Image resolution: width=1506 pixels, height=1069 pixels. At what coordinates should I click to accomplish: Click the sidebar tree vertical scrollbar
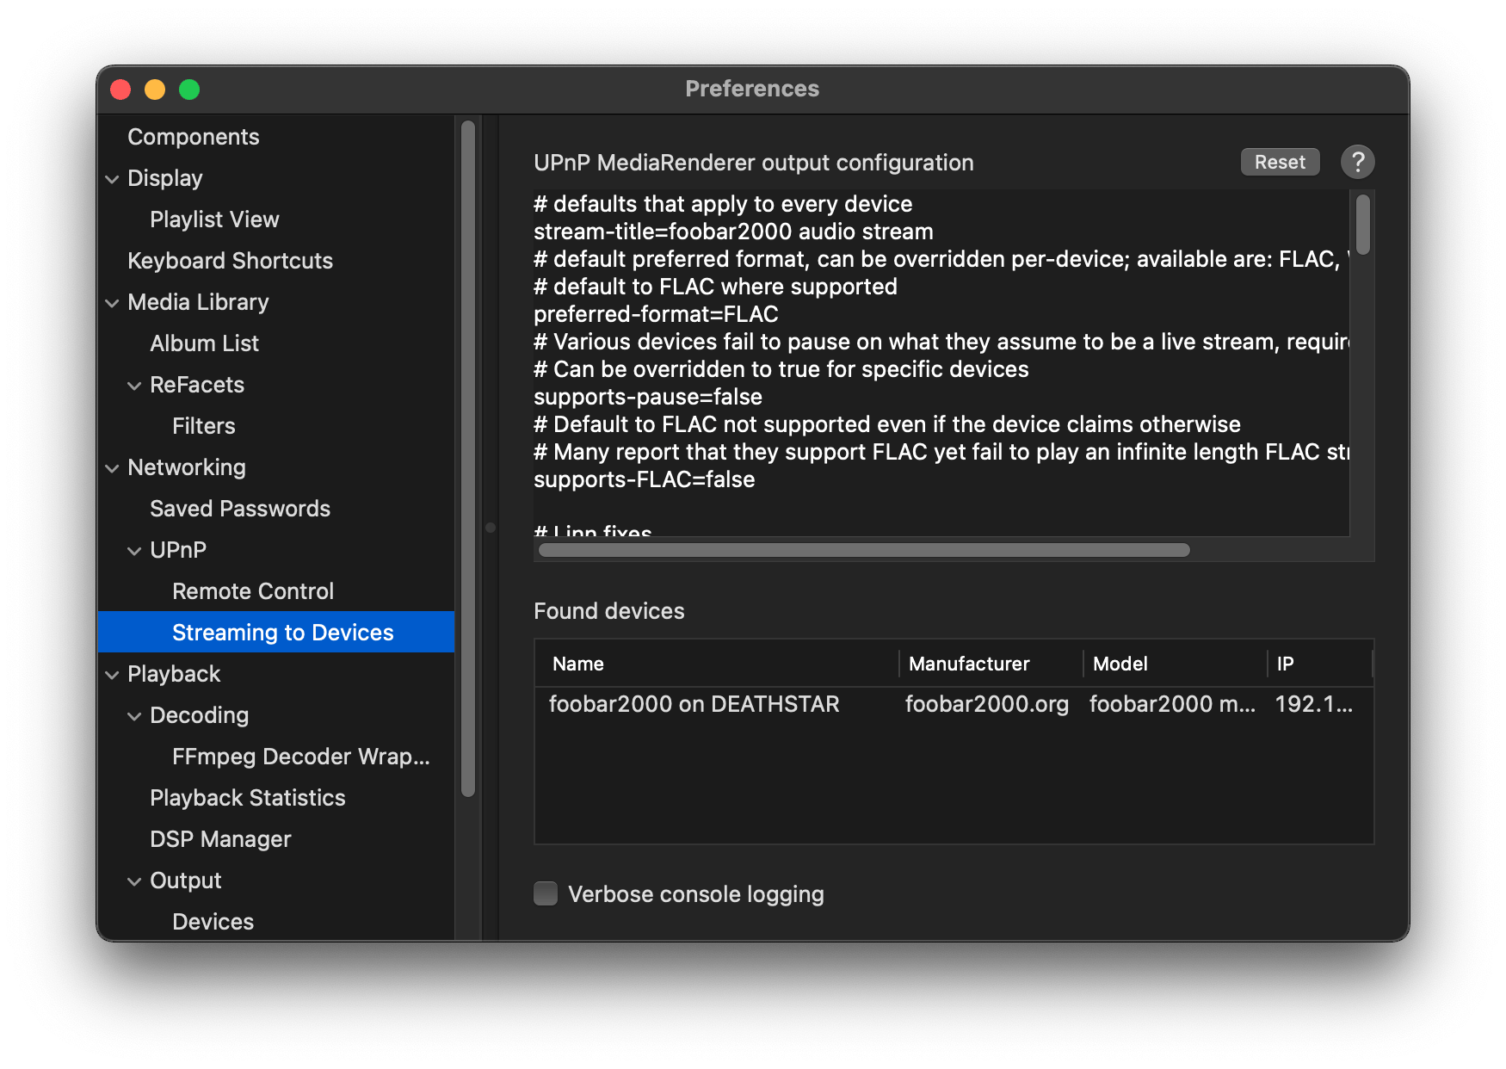tap(468, 460)
